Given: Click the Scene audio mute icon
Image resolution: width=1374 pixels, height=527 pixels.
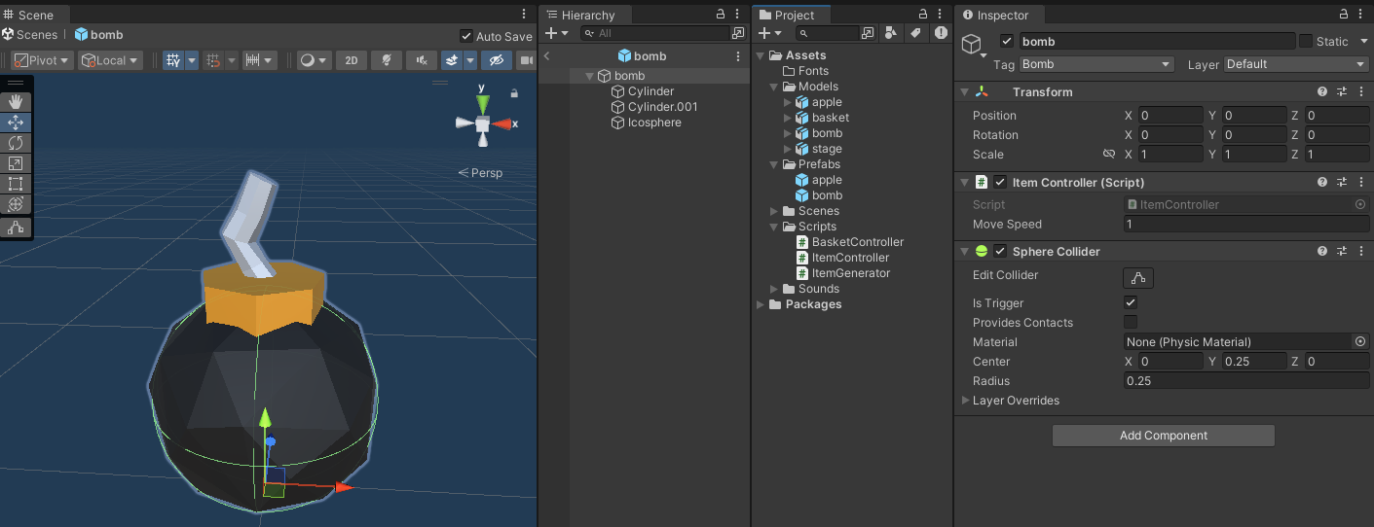Looking at the screenshot, I should pyautogui.click(x=421, y=60).
